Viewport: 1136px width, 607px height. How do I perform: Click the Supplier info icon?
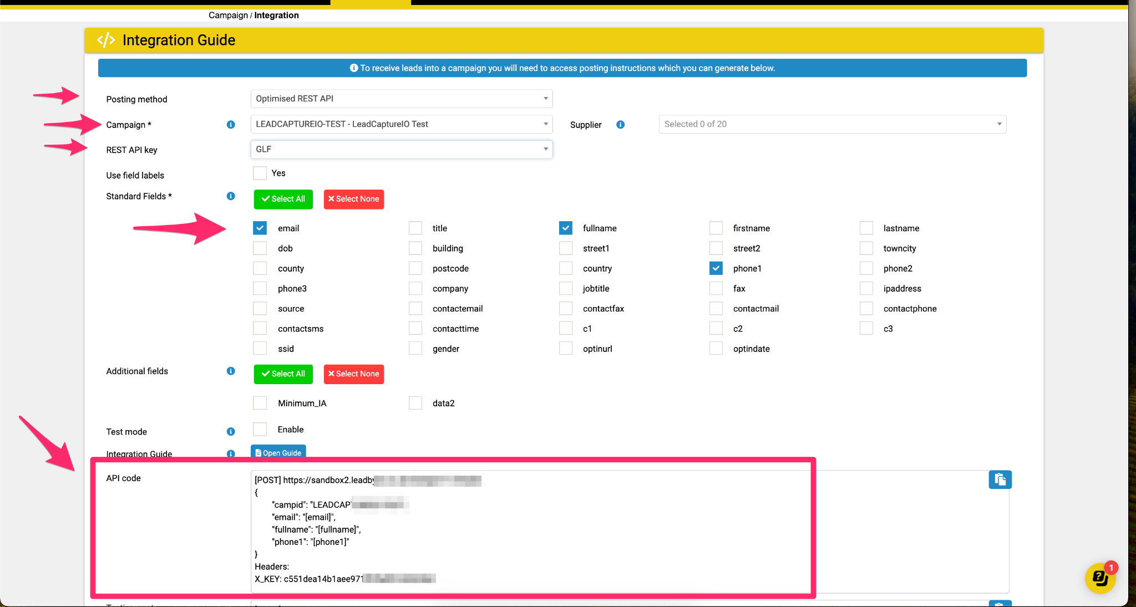[x=620, y=125]
